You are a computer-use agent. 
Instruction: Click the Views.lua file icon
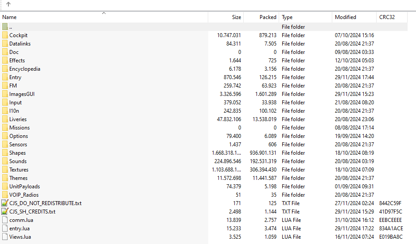coord(5,236)
